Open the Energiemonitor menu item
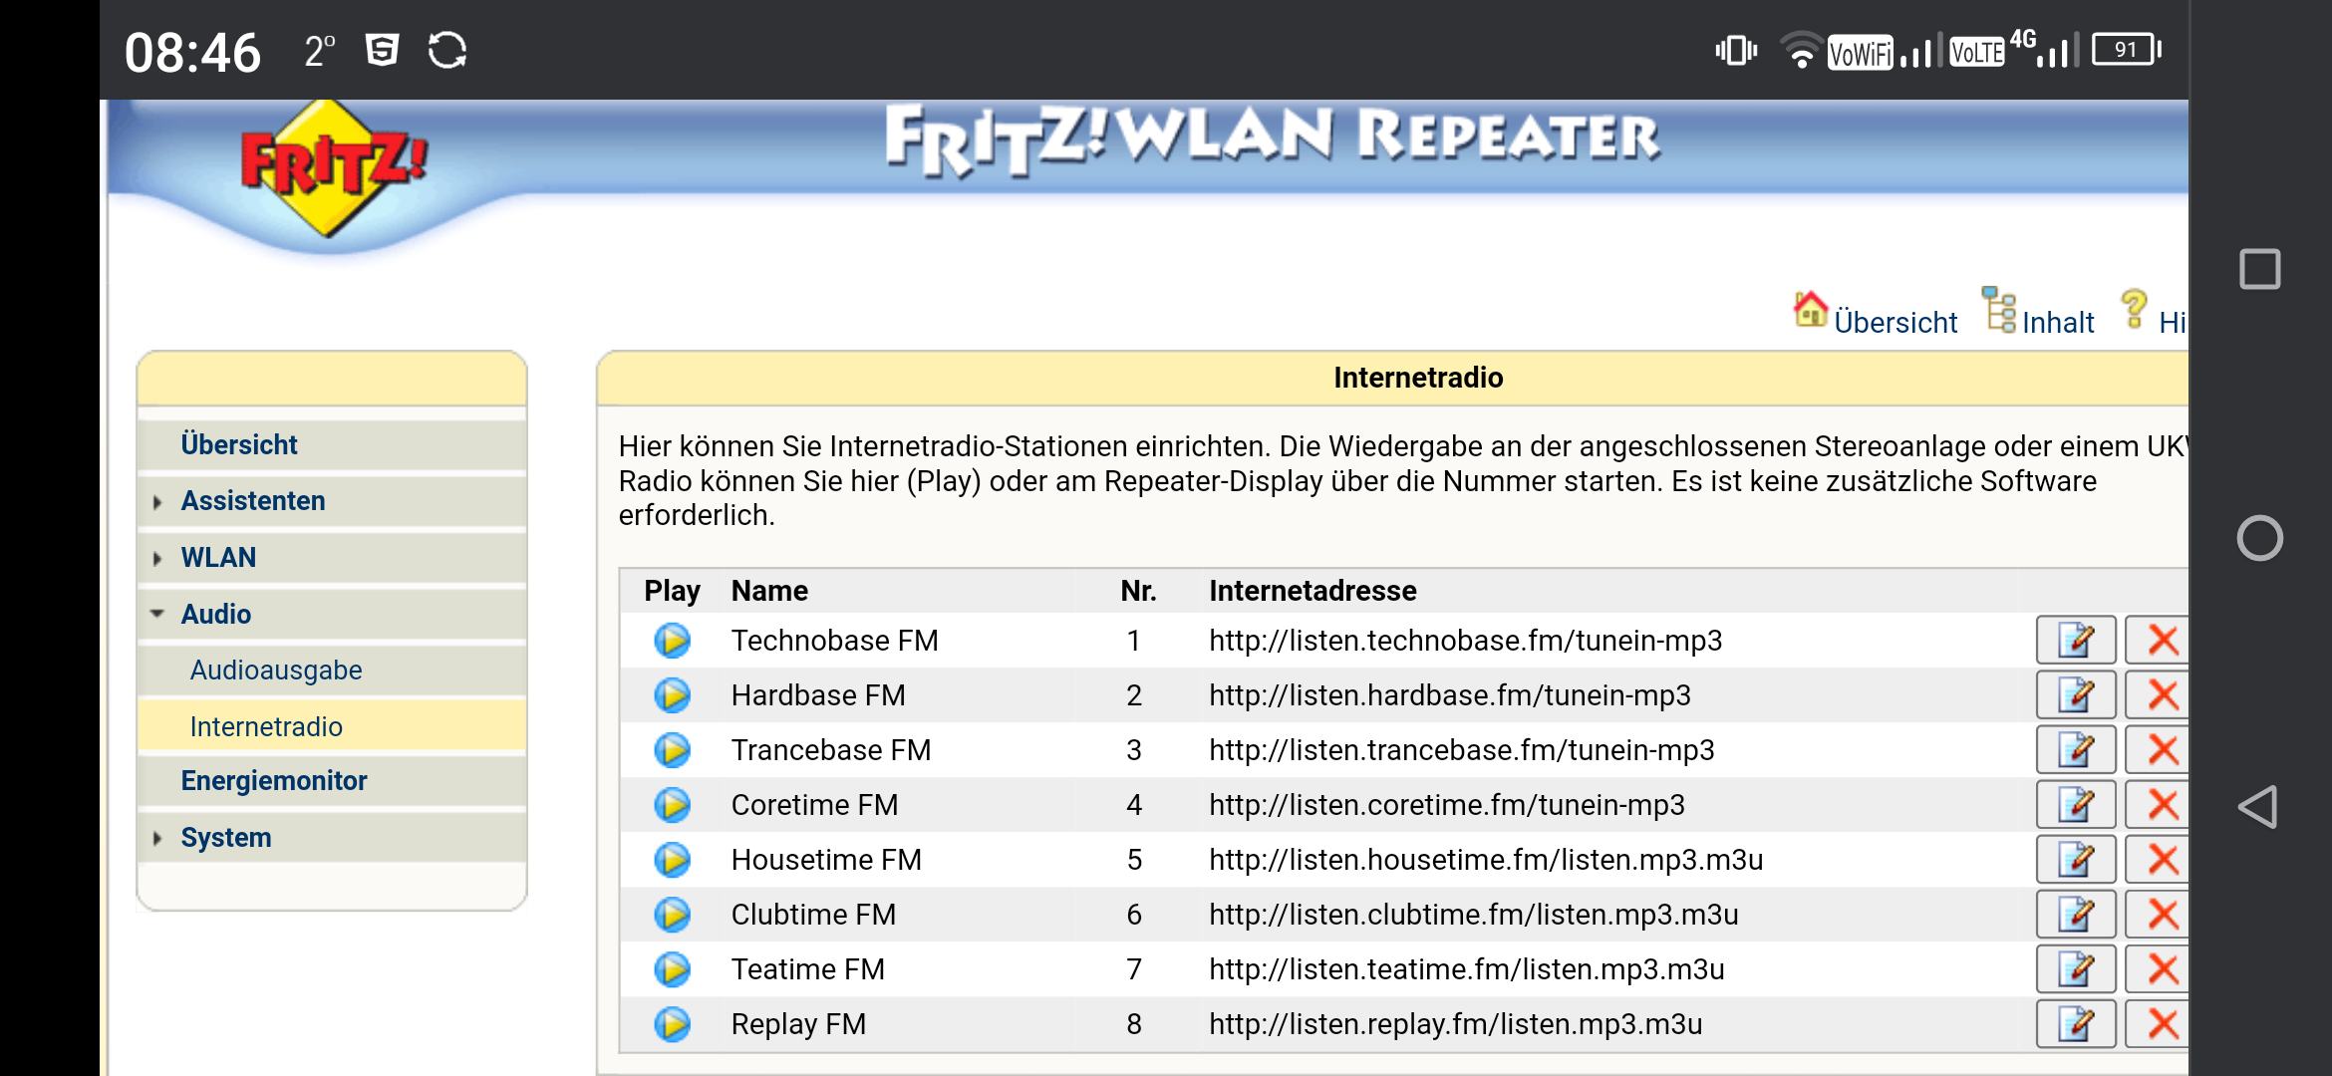Image resolution: width=2332 pixels, height=1076 pixels. [274, 781]
